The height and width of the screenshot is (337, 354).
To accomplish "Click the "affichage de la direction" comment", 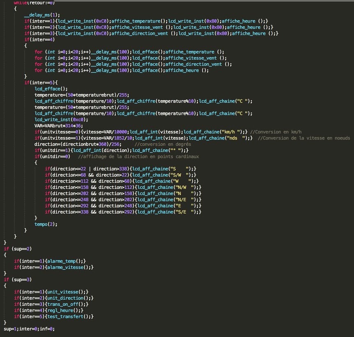I will pyautogui.click(x=138, y=156).
